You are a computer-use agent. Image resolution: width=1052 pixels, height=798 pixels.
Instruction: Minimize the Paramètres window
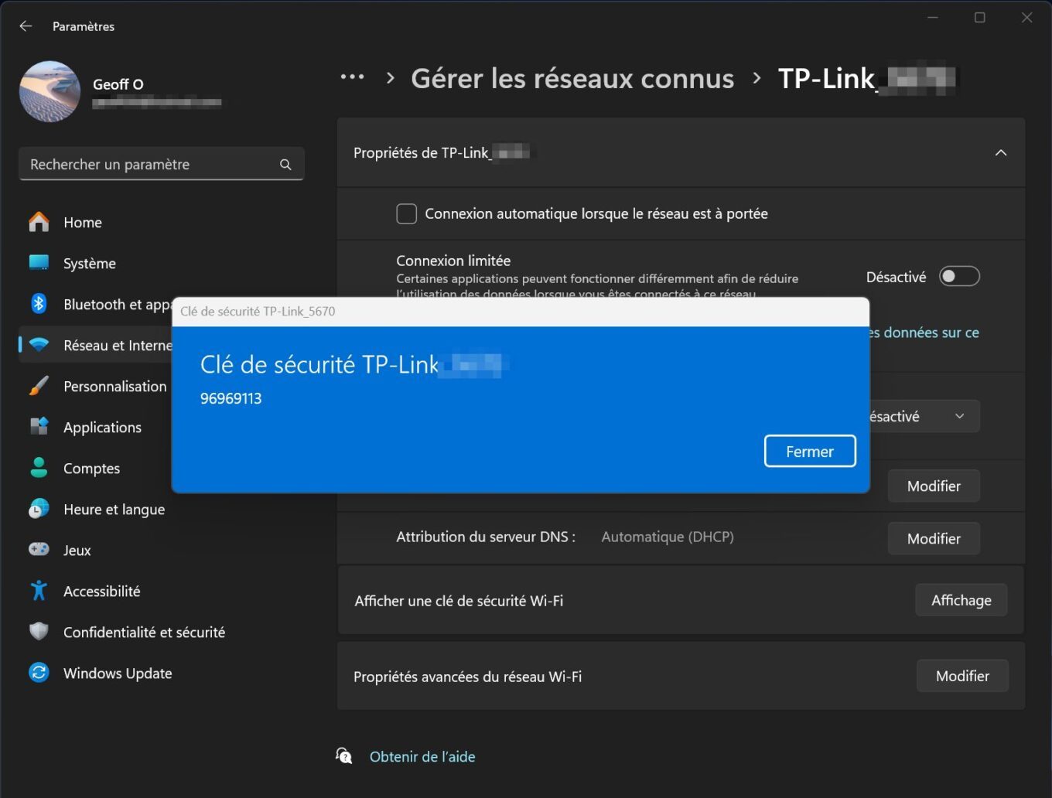click(933, 17)
